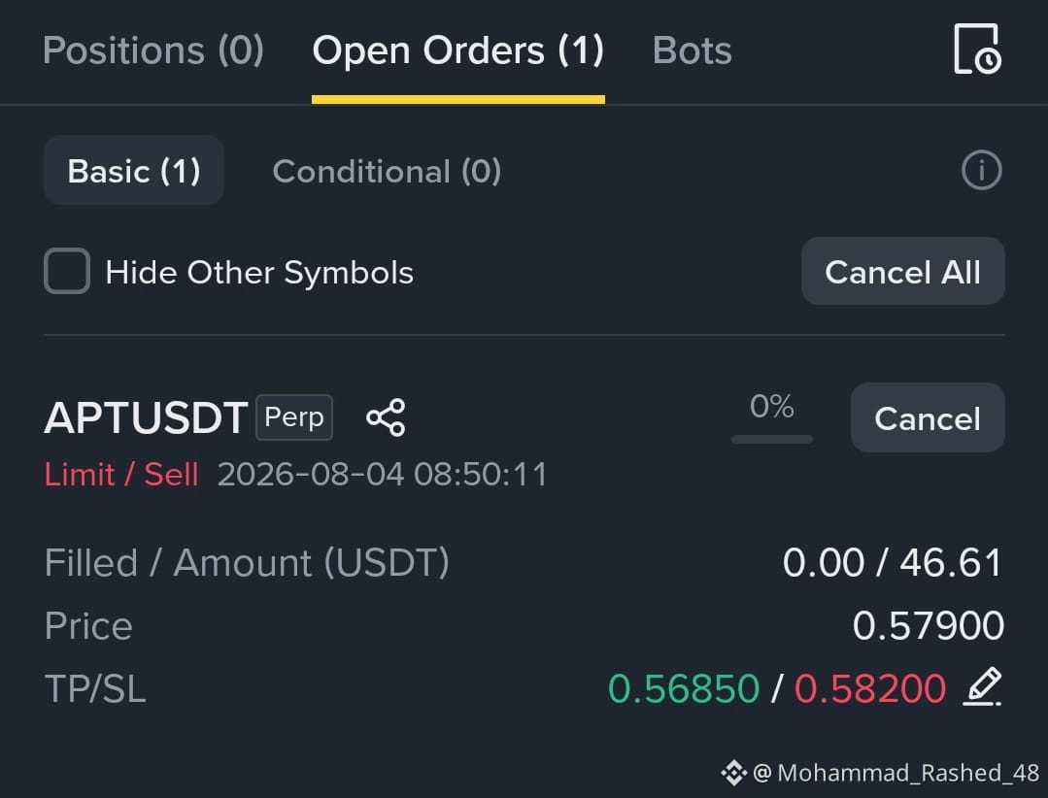The image size is (1048, 798).
Task: Click the take-profit value 0.56850
Action: coord(684,688)
